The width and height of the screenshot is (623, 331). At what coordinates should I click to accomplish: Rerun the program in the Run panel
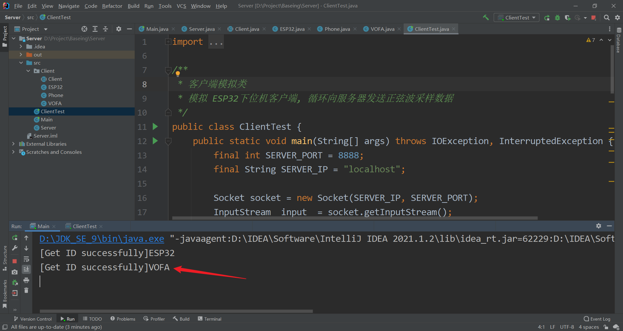tap(14, 238)
